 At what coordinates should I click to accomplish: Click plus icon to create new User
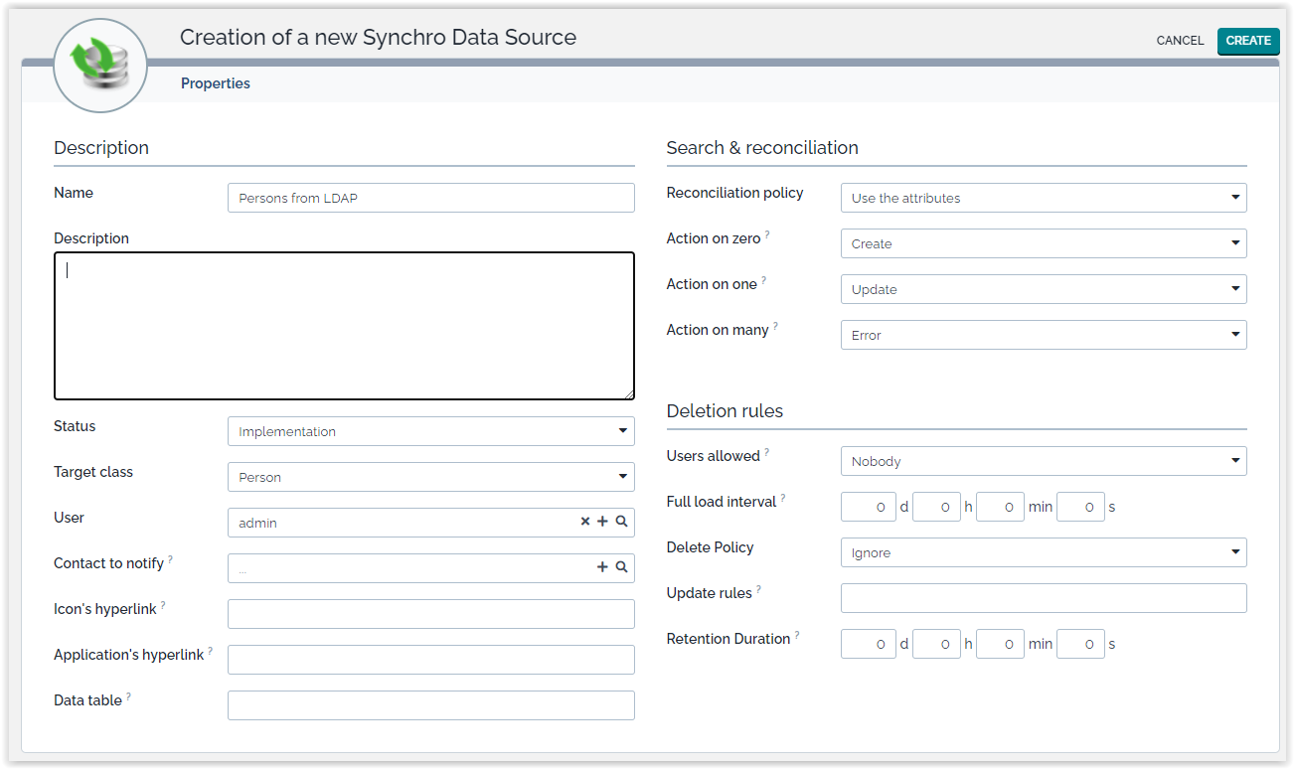click(602, 522)
